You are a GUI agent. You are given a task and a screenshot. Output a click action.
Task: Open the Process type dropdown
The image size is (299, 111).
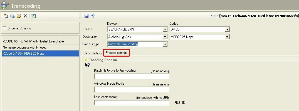165,44
